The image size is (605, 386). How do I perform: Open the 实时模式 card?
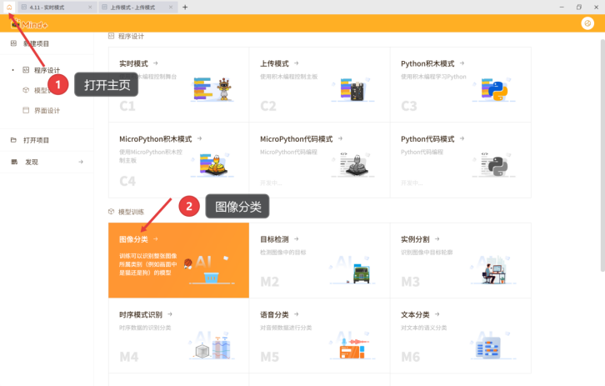177,83
